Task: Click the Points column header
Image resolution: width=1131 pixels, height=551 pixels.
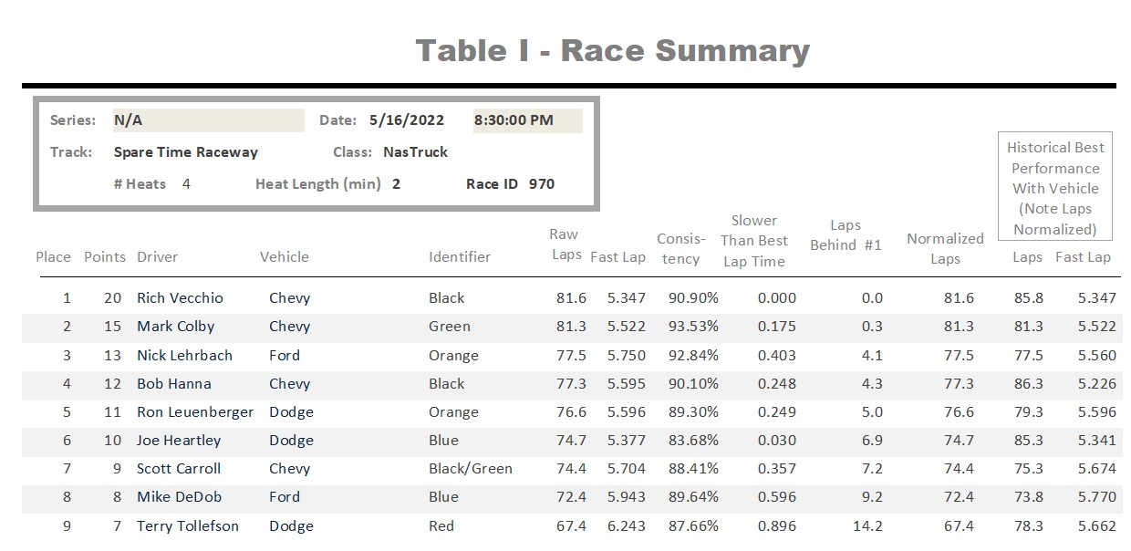Action: click(x=105, y=257)
